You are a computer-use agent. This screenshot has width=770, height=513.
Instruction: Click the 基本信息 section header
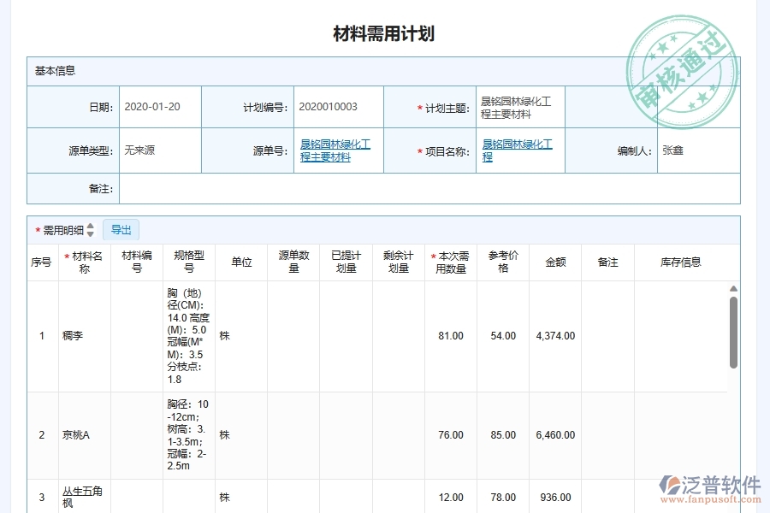[x=55, y=70]
